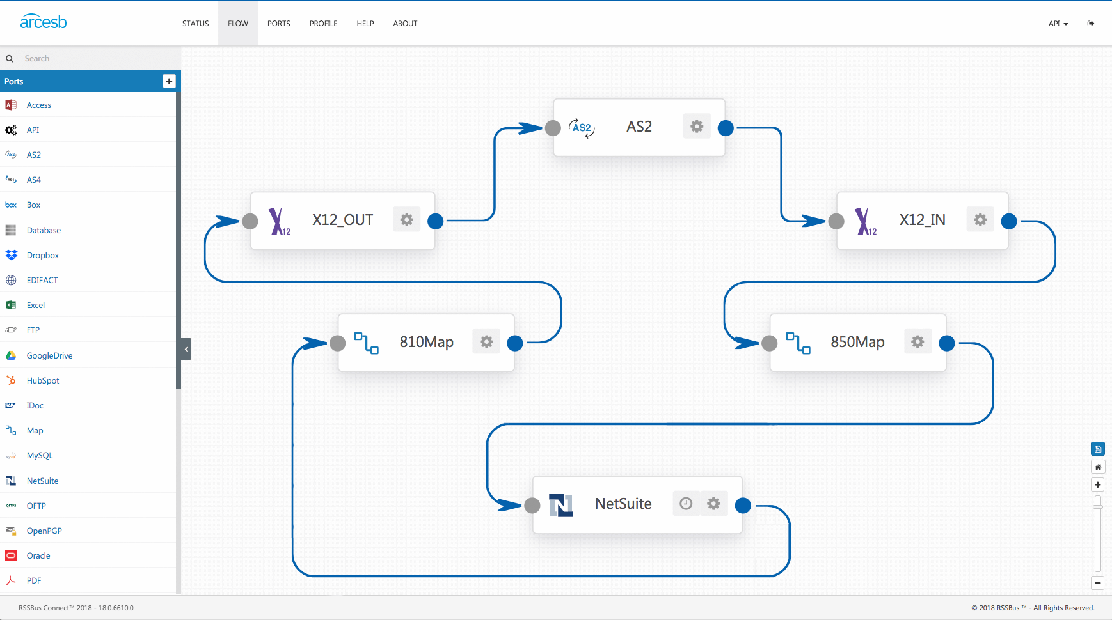Click the NetSuite logo on the flow node

(561, 505)
